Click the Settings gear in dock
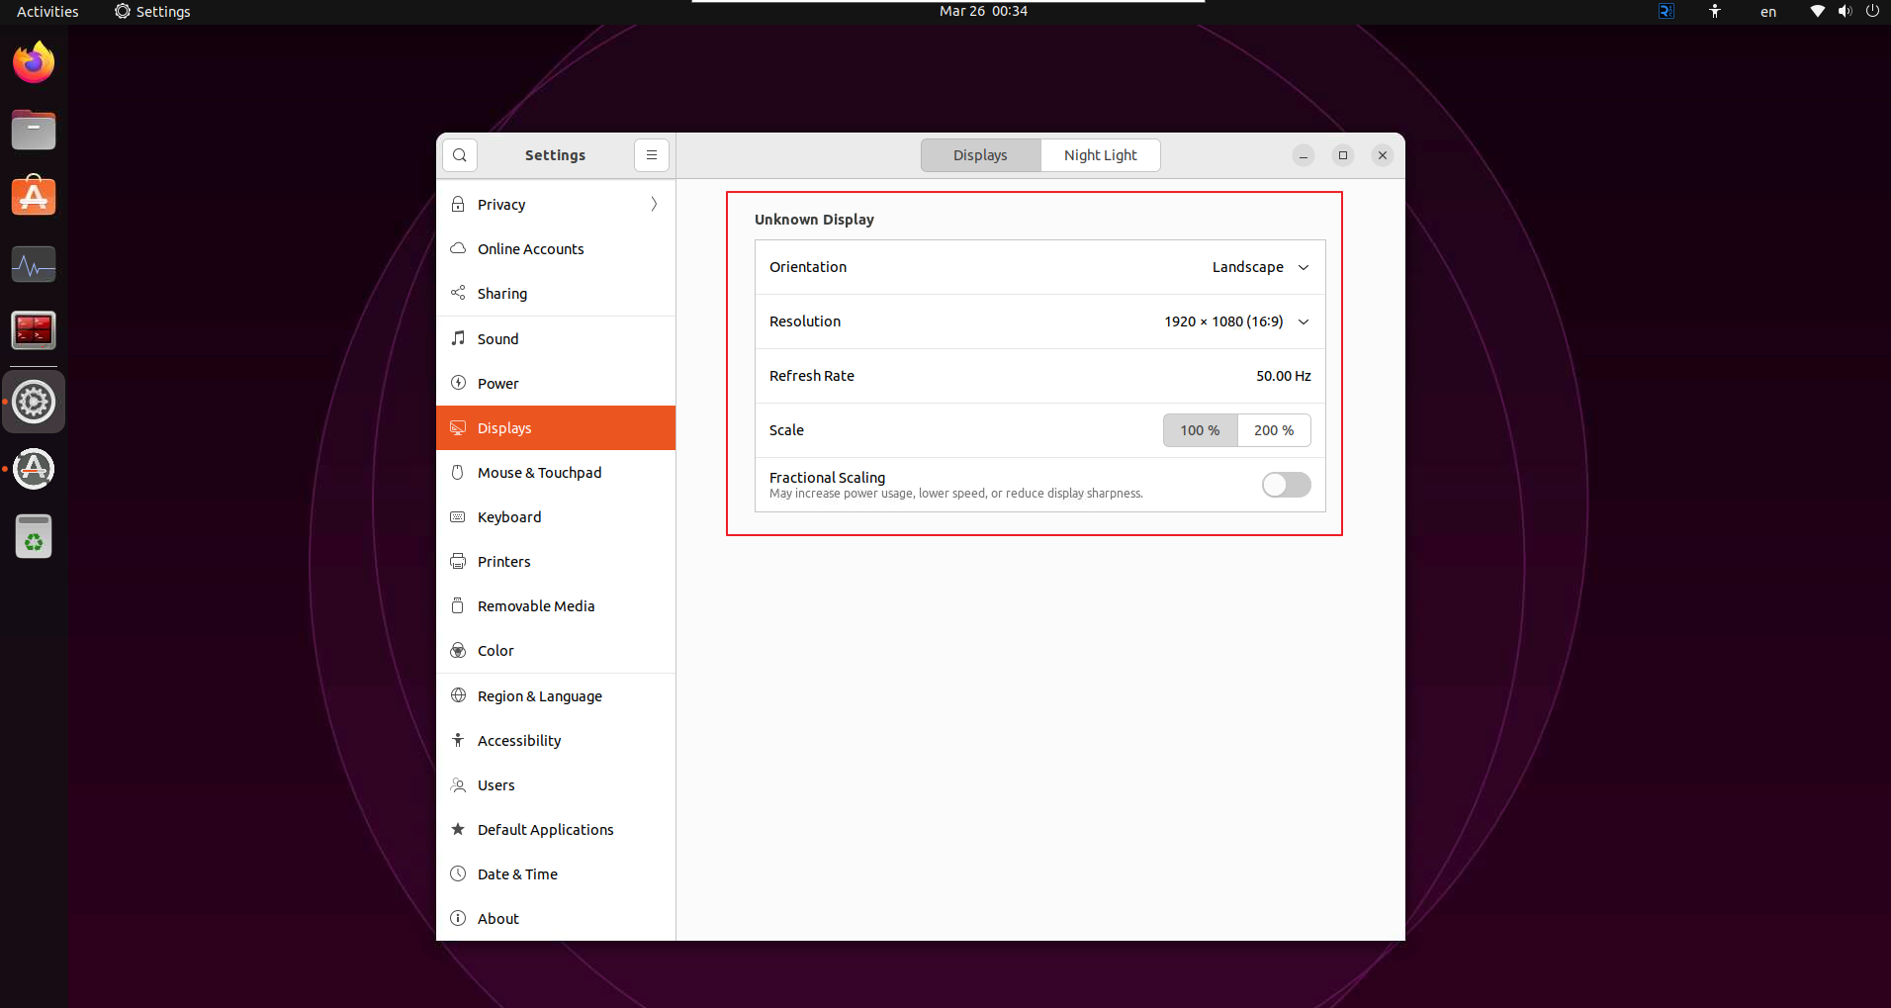 34,402
